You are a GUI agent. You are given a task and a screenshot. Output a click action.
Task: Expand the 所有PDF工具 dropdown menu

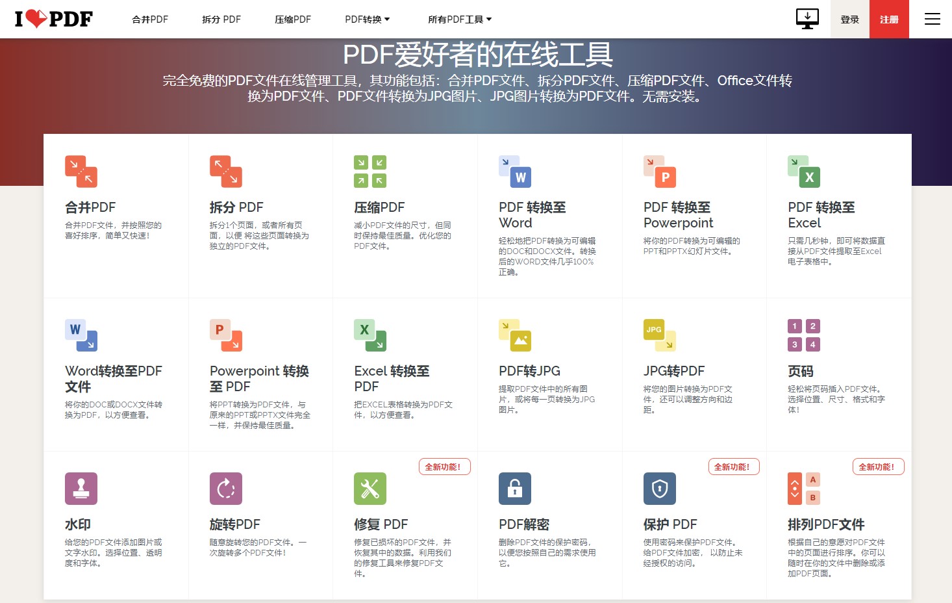[x=460, y=19]
